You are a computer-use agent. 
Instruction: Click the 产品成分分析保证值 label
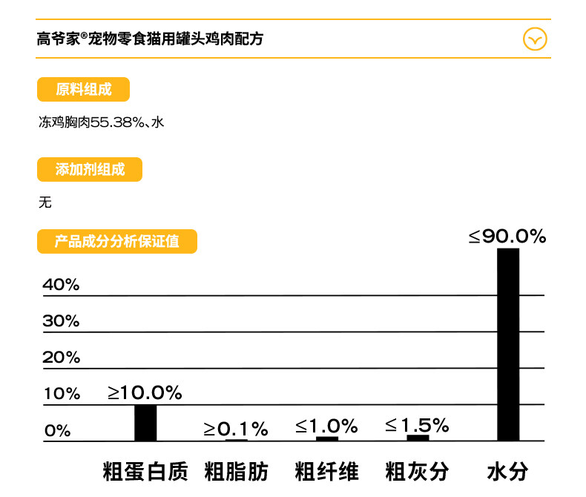117,241
